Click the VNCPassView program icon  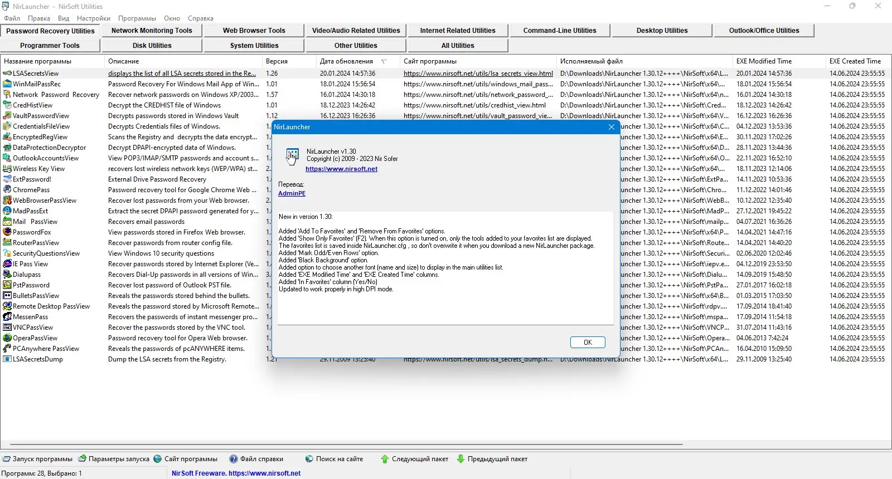tap(7, 328)
